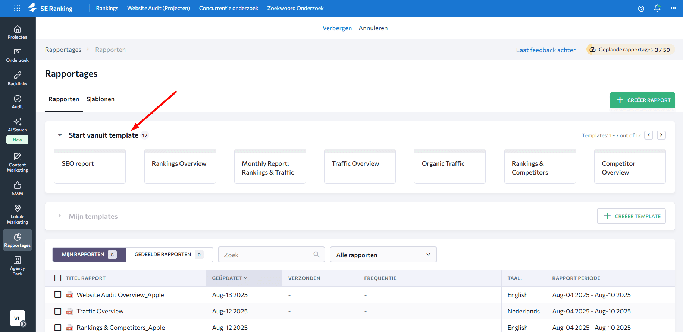The image size is (683, 332).
Task: Open Content Marketing in the sidebar
Action: click(x=18, y=163)
